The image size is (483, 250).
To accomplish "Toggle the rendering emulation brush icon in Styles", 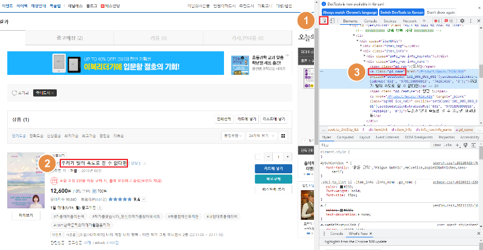I will tap(465, 145).
